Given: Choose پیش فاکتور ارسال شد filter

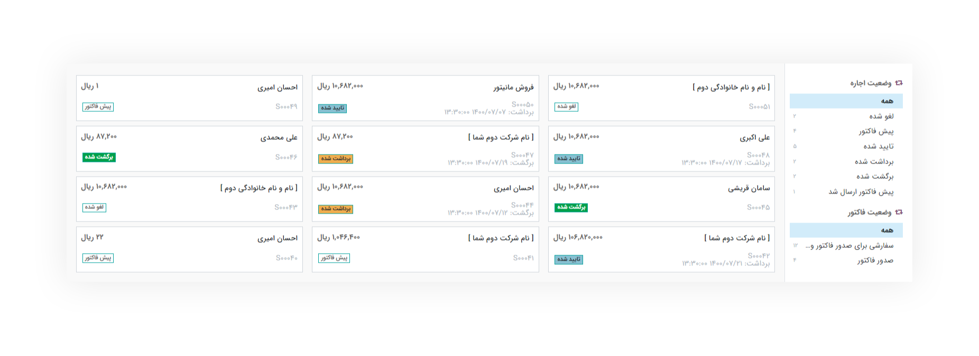Looking at the screenshot, I should pyautogui.click(x=846, y=191).
